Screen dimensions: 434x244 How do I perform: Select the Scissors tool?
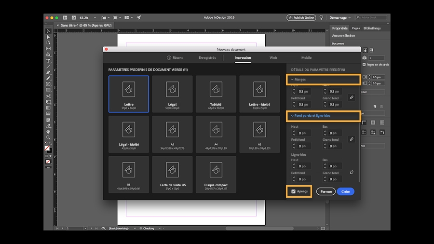pyautogui.click(x=48, y=96)
